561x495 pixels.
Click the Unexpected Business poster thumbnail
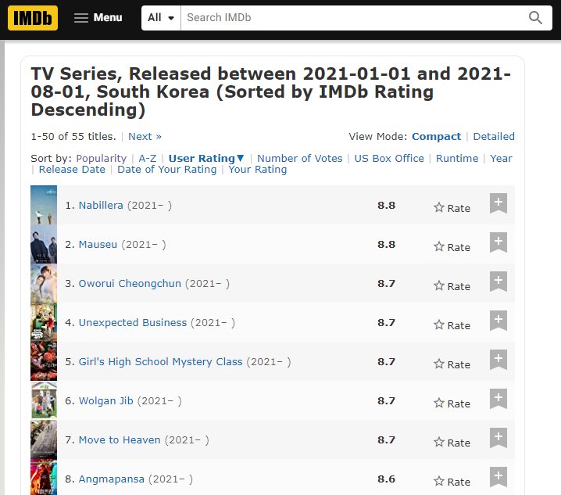pyautogui.click(x=44, y=322)
